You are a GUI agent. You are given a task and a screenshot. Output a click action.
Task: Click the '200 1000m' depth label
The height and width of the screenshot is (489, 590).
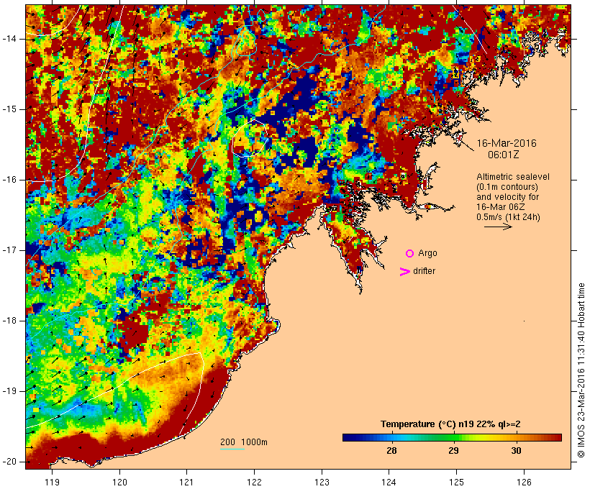click(244, 442)
